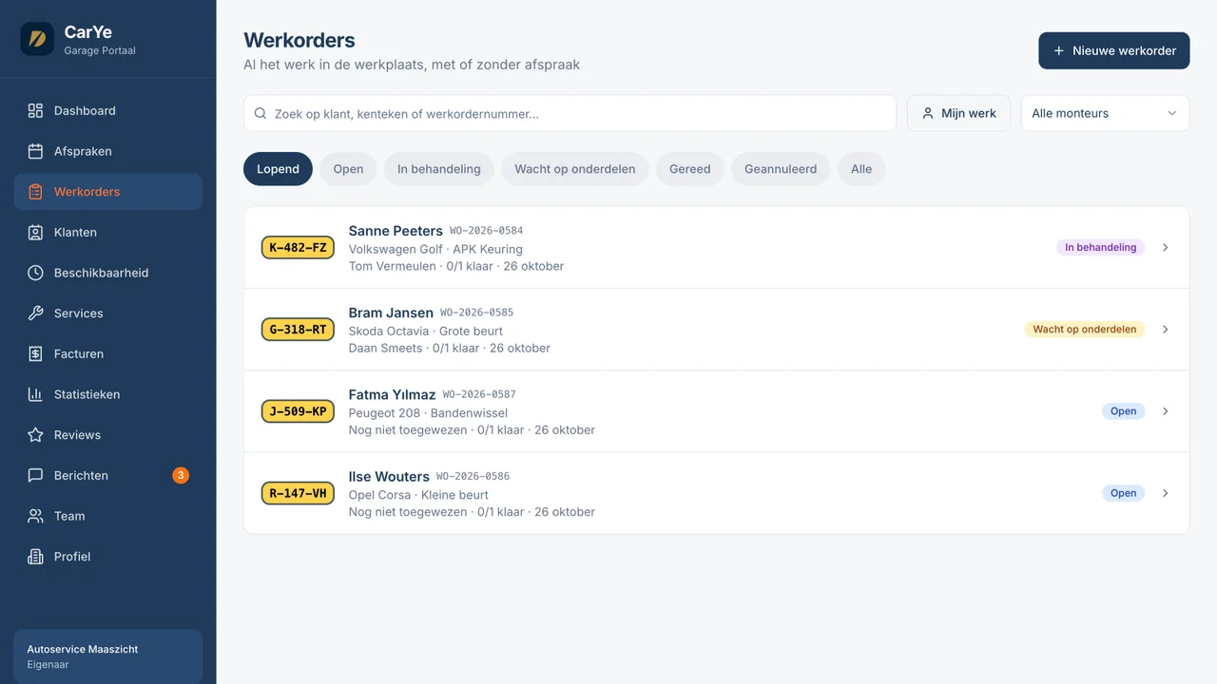Click license plate R-147-VH
The image size is (1217, 684).
[298, 493]
